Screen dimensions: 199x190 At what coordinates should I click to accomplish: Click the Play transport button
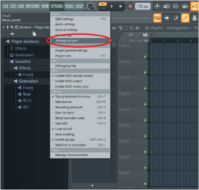click(x=111, y=7)
